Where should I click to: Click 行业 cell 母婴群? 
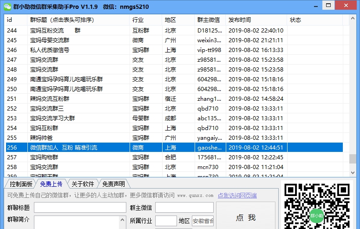point(141,118)
